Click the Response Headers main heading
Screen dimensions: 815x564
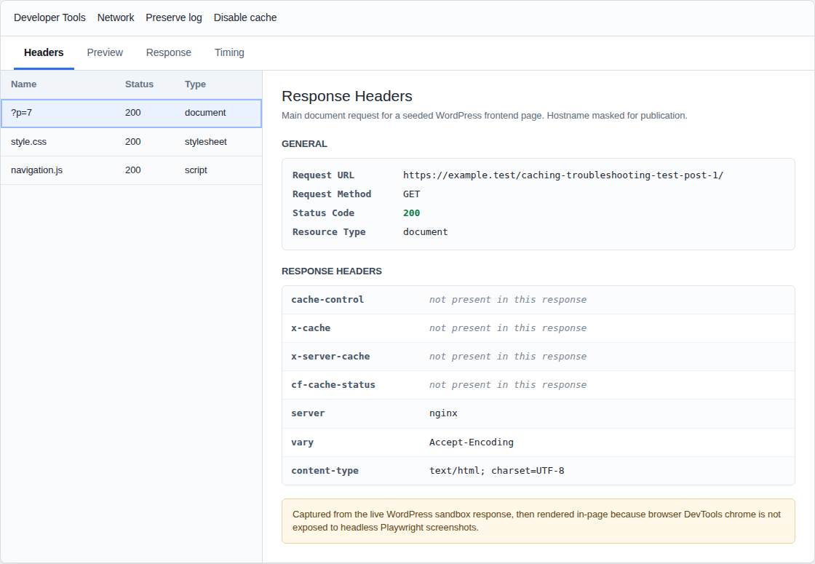tap(346, 96)
